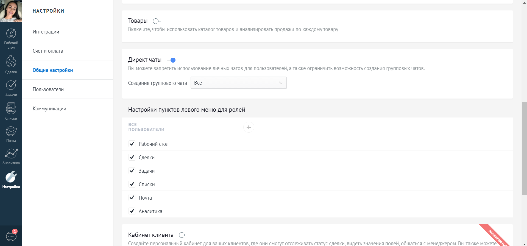The width and height of the screenshot is (527, 246).
Task: Click the user profile avatar photo
Action: [11, 11]
